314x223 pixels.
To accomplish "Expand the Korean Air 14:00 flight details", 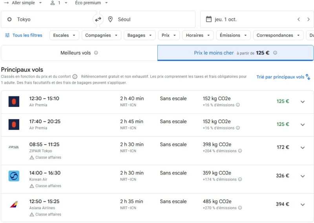I will (x=303, y=176).
